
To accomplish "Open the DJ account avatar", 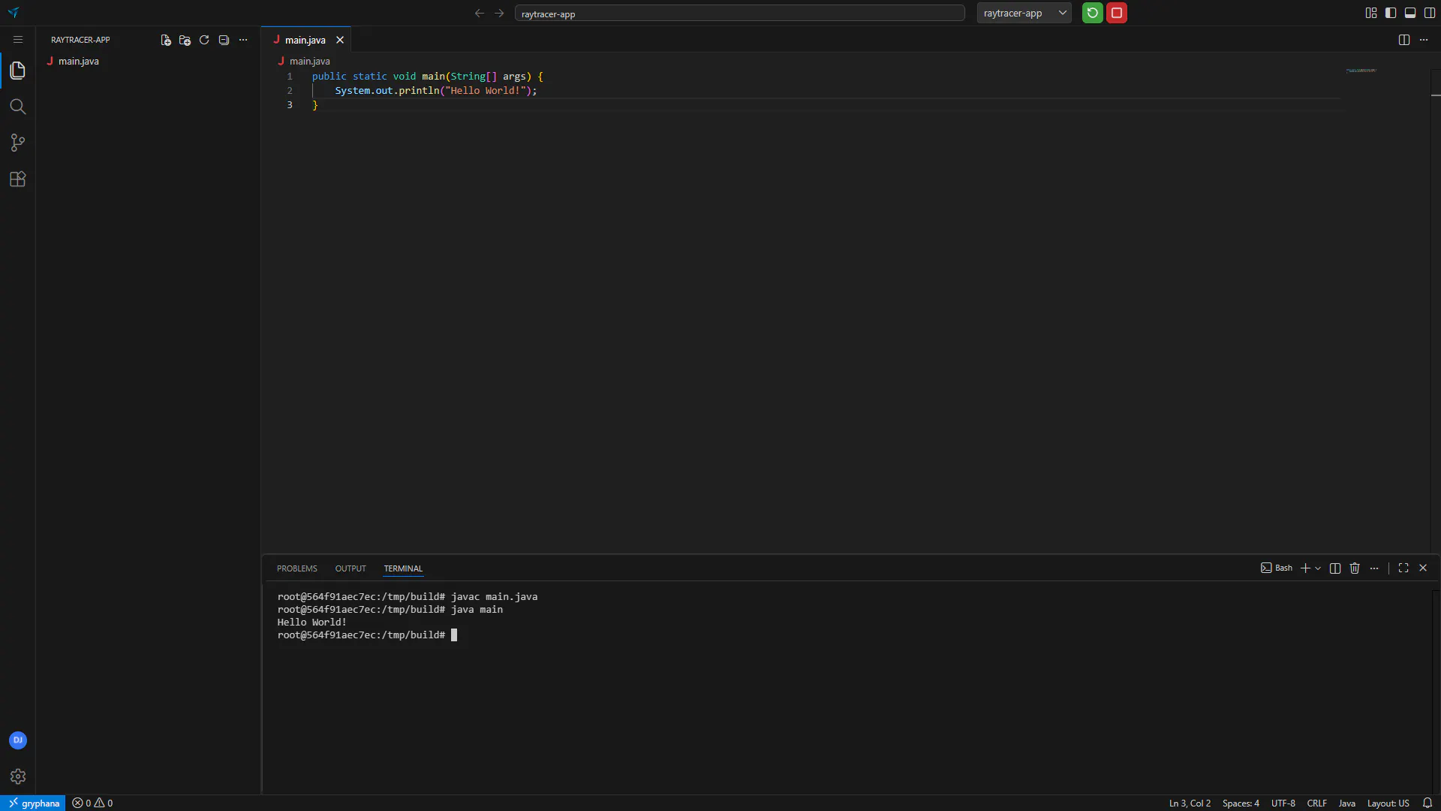I will (x=18, y=740).
